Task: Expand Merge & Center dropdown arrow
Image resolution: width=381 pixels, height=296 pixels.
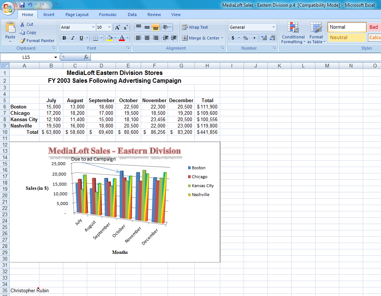Action: [x=222, y=38]
